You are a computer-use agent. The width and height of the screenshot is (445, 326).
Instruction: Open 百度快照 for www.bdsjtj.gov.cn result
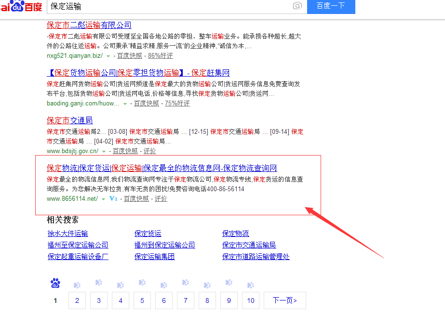coord(125,151)
